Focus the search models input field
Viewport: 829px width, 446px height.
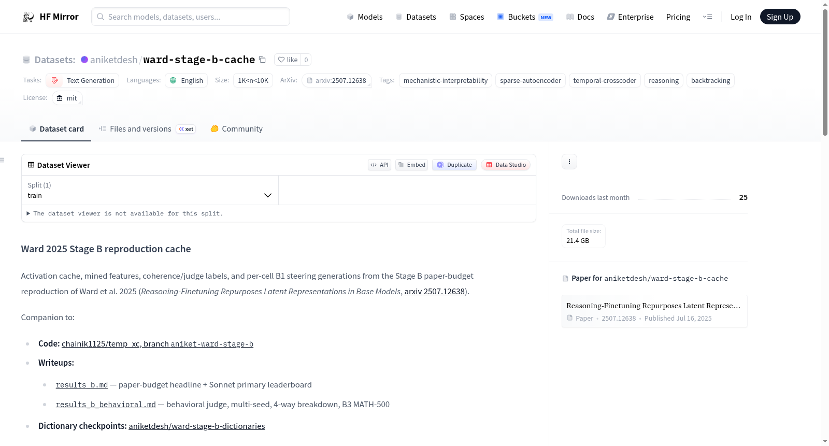coord(191,17)
